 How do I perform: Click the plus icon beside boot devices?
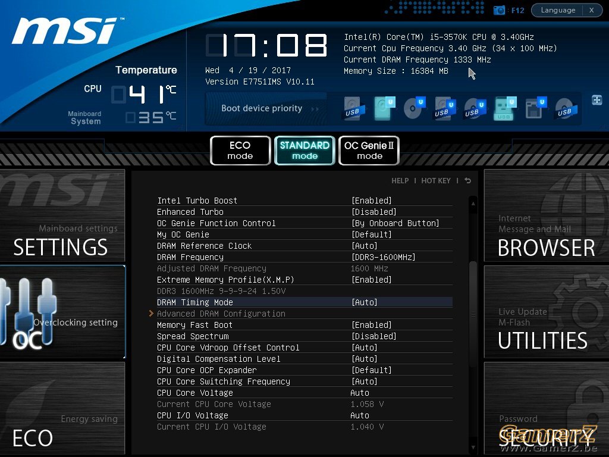[x=597, y=100]
